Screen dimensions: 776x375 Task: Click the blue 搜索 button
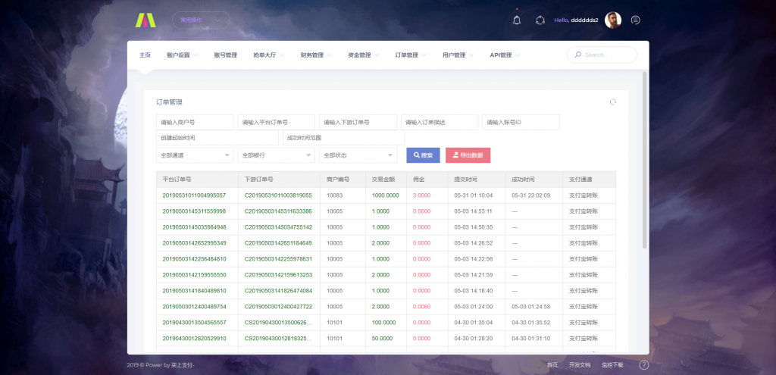click(423, 155)
